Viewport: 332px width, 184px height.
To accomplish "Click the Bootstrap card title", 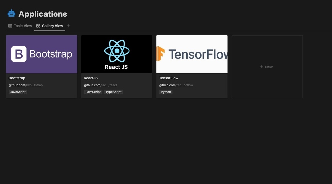I will [17, 78].
